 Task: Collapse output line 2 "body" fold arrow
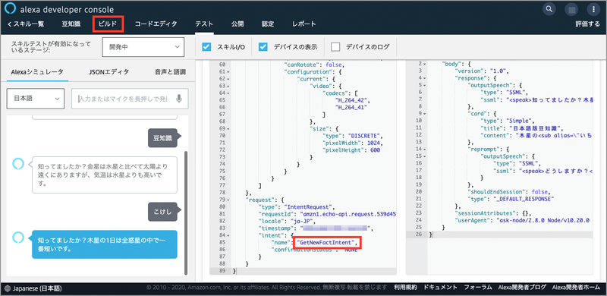point(425,64)
